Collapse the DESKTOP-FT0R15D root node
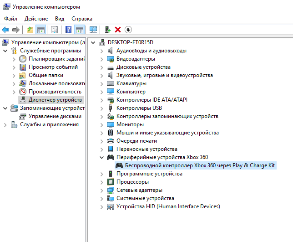Image resolution: width=293 pixels, height=242 pixels. pyautogui.click(x=93, y=43)
